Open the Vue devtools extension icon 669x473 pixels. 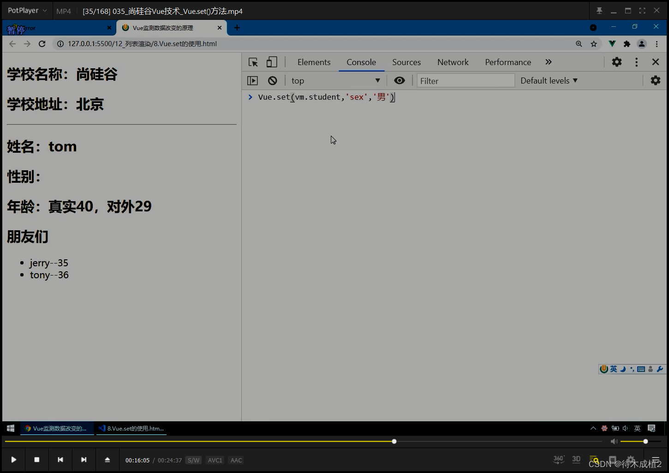coord(612,44)
